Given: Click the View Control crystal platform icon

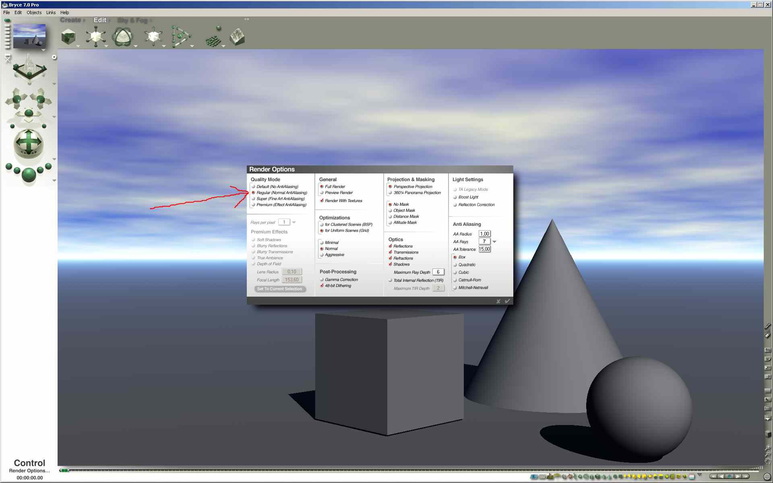Looking at the screenshot, I should click(x=29, y=68).
